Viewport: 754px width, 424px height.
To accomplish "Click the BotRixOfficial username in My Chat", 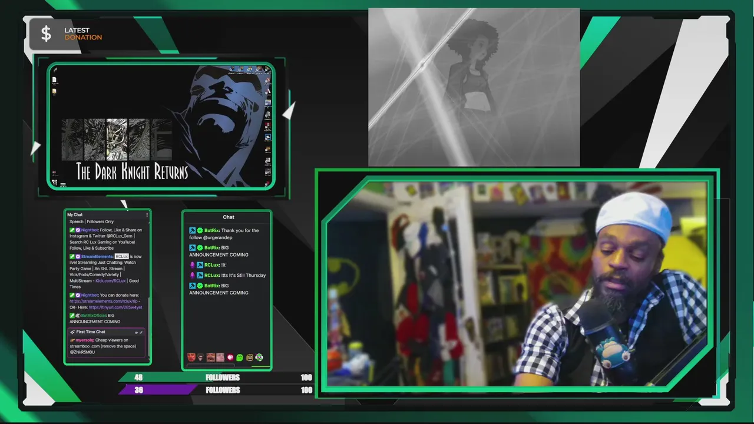I will coord(94,316).
